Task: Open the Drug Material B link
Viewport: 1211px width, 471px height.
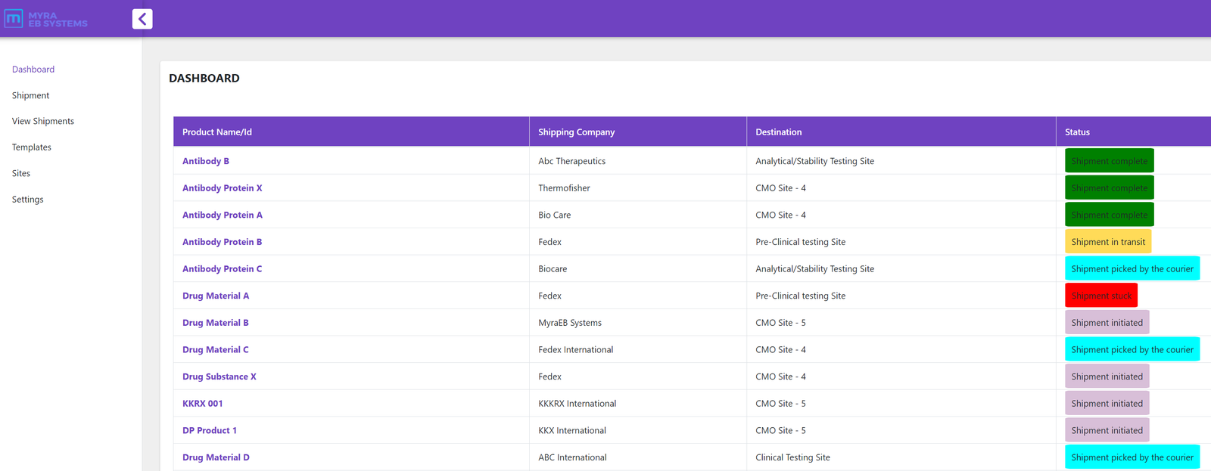Action: (x=216, y=323)
